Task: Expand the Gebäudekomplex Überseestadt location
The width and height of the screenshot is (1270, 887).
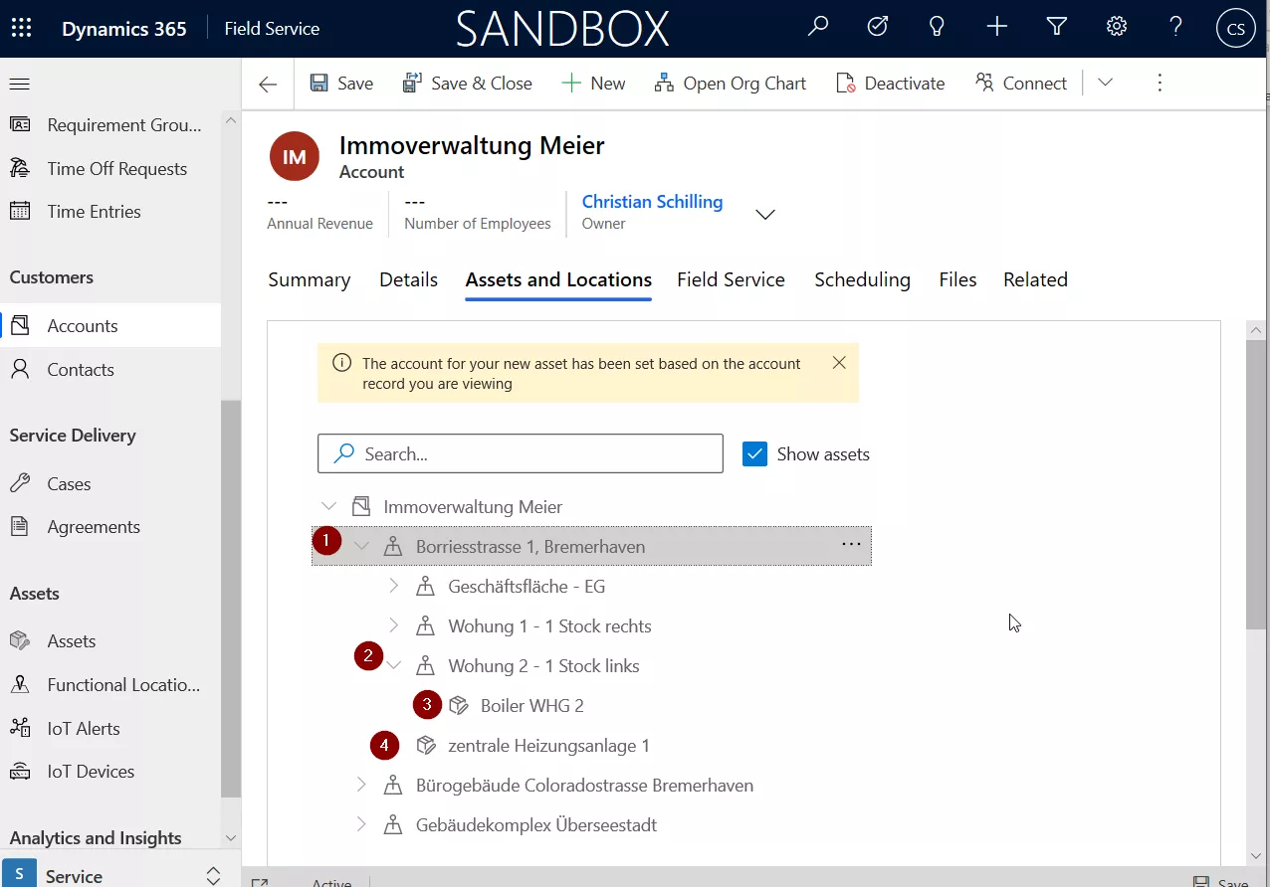Action: 362,824
